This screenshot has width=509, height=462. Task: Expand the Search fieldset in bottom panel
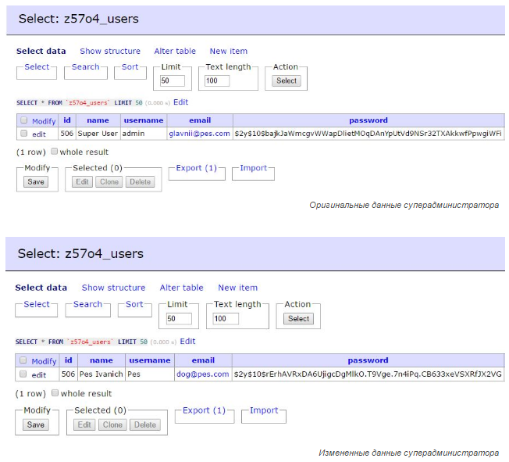(87, 304)
